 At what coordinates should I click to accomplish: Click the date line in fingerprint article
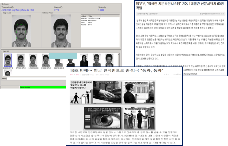point(147,14)
